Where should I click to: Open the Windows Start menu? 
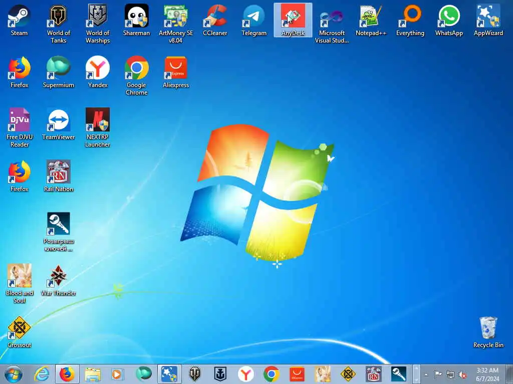pos(14,374)
